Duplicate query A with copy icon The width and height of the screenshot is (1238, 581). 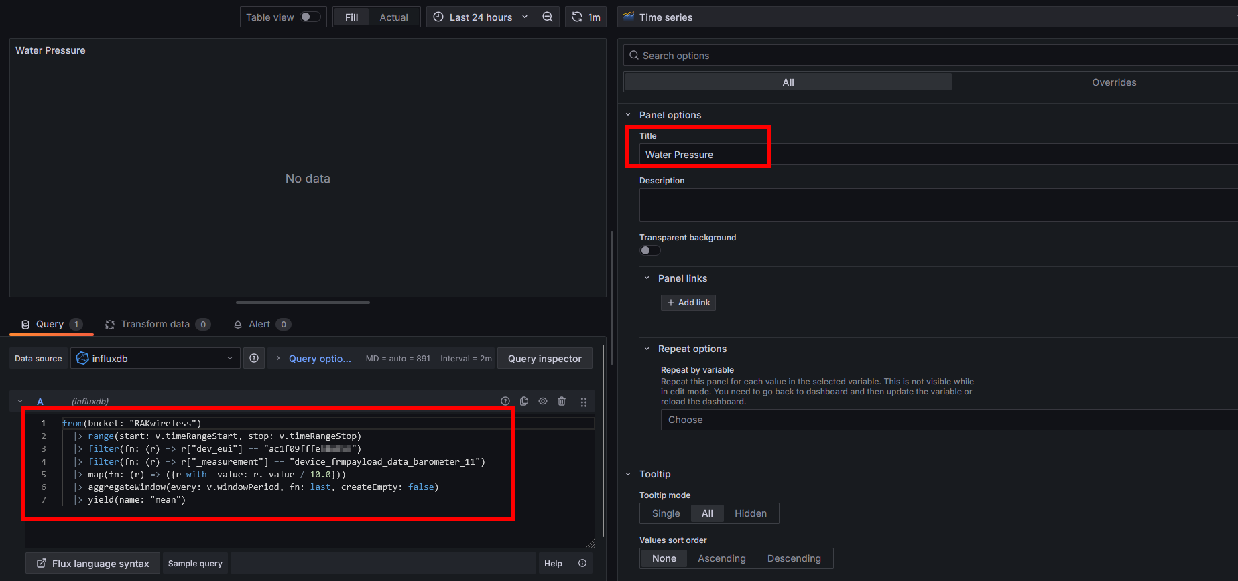(524, 402)
